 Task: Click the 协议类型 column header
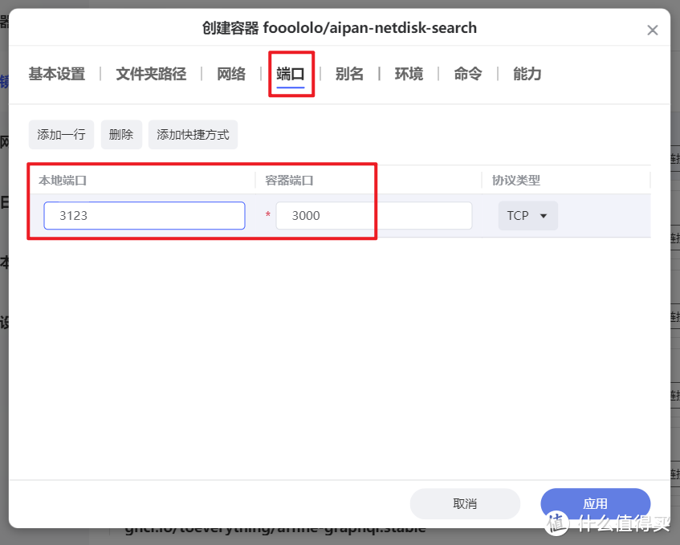pos(516,181)
